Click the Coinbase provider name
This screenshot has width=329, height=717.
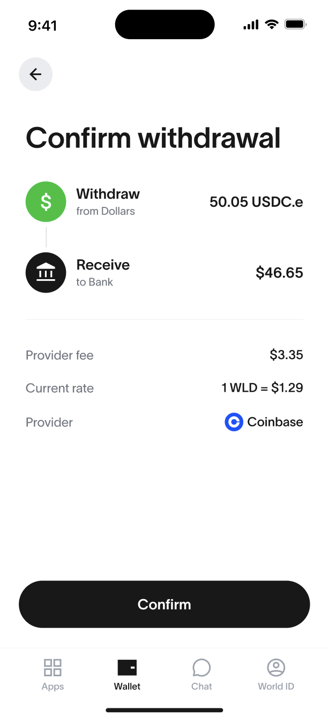(x=275, y=422)
